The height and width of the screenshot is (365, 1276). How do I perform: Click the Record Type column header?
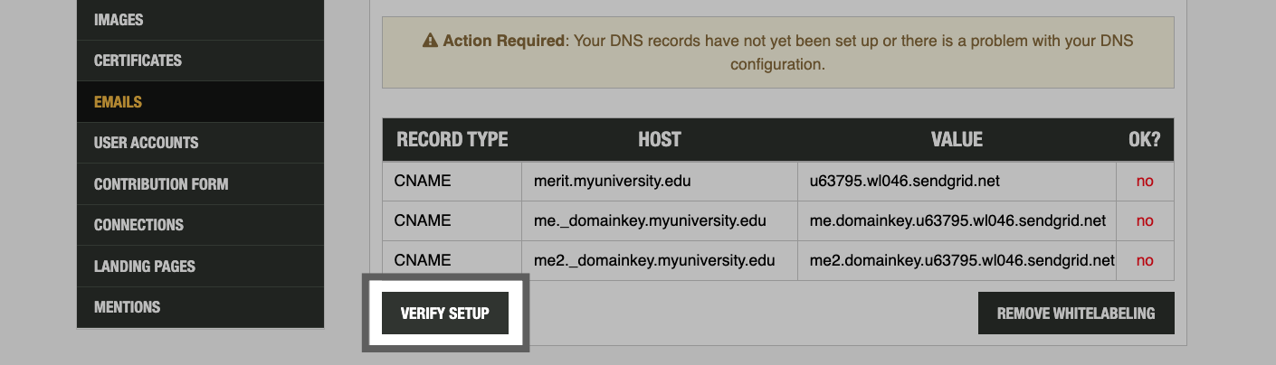[x=452, y=140]
